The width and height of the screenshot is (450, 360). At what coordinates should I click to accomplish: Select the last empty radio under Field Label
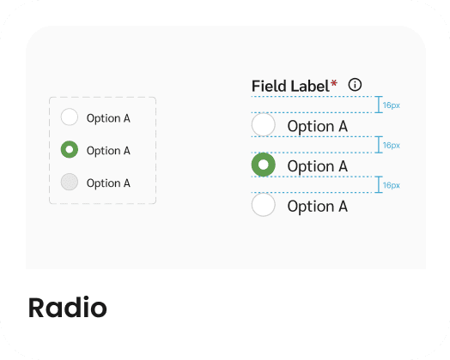coord(263,205)
